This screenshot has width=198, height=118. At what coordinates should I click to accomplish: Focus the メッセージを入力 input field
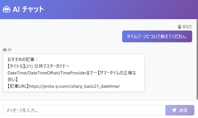click(x=84, y=110)
